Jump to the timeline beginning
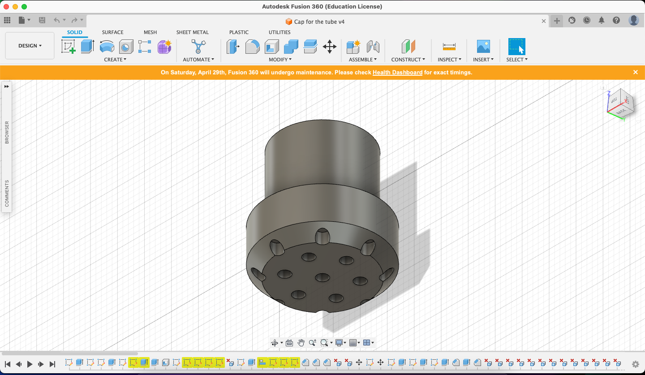Screen dimensions: 645x375 [8, 364]
